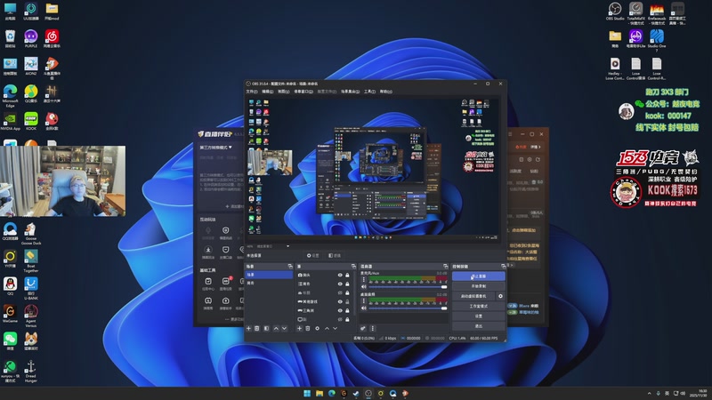Adjust the 麦克风/Aux volume slider
Screen dimensions: 712x400
click(408, 287)
